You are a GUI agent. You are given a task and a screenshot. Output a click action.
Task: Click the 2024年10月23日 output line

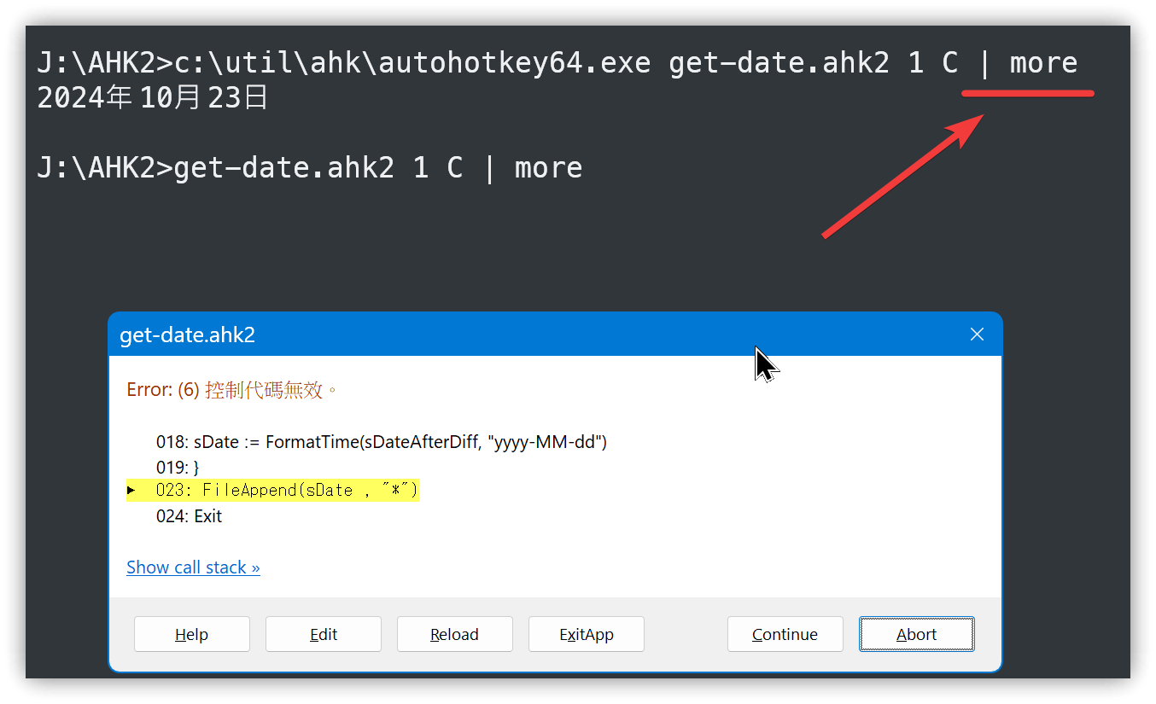tap(153, 99)
